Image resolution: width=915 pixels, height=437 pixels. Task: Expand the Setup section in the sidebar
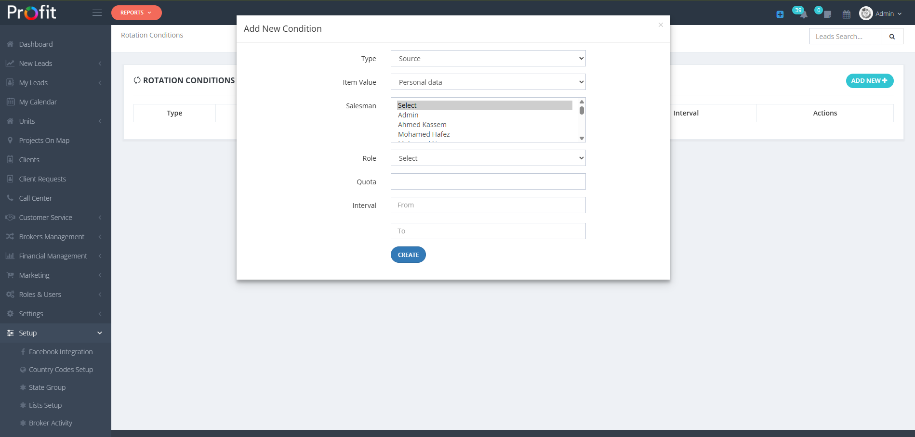[x=27, y=333]
